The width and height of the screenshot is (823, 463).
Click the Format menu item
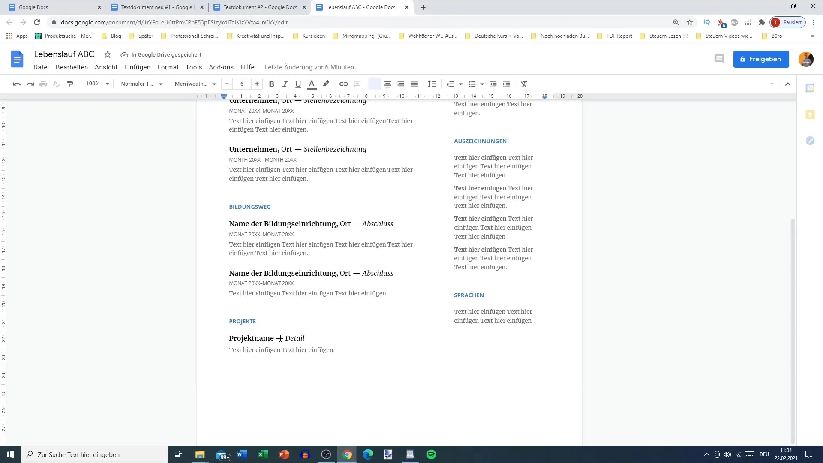pyautogui.click(x=168, y=67)
